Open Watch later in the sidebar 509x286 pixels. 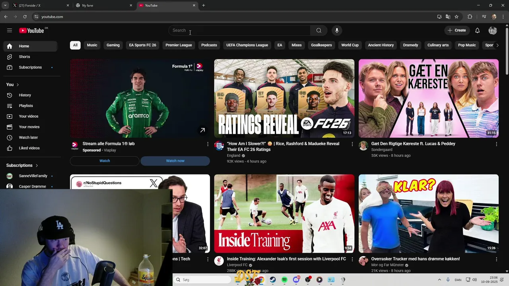tap(30, 137)
